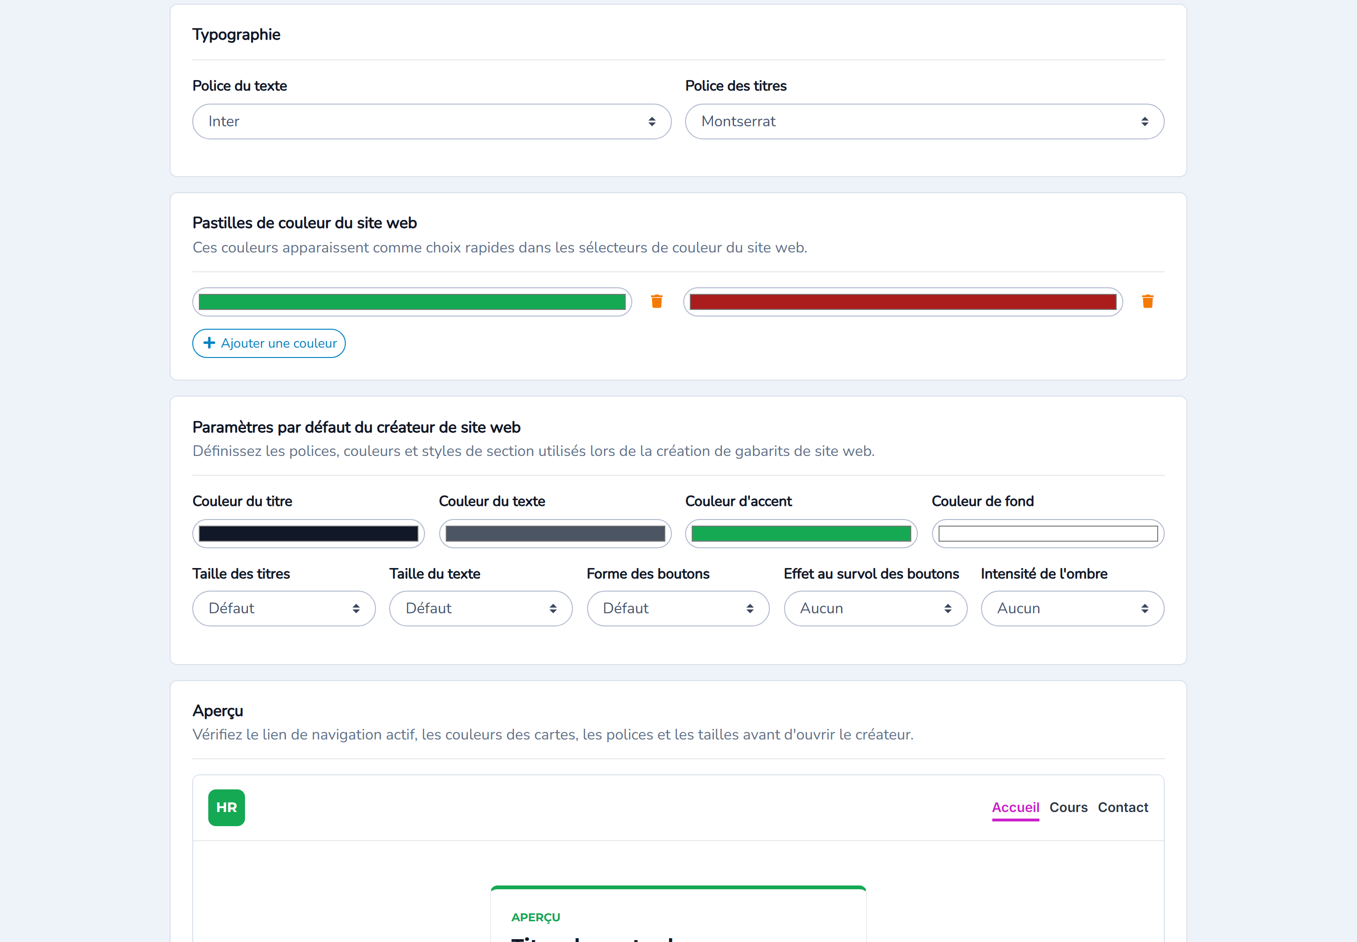Click the Effet au survol des boutons label
This screenshot has width=1357, height=942.
[871, 574]
